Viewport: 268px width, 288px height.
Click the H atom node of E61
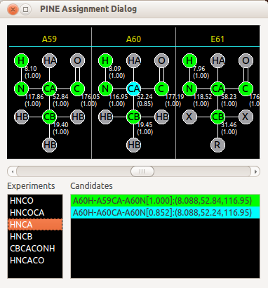pyautogui.click(x=189, y=60)
